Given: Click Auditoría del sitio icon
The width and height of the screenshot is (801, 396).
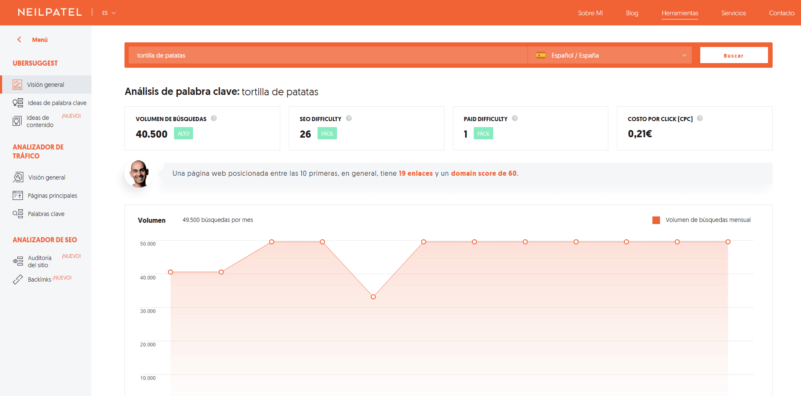Looking at the screenshot, I should coord(18,261).
